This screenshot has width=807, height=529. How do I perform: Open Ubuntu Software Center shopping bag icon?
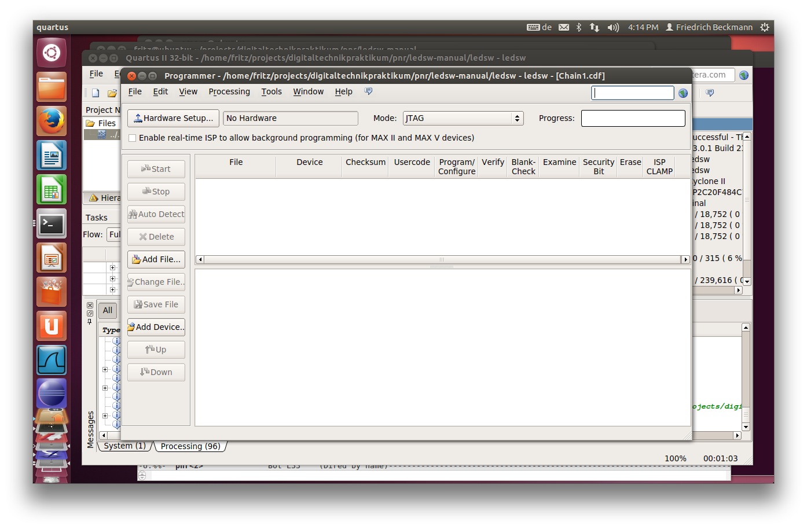point(52,292)
